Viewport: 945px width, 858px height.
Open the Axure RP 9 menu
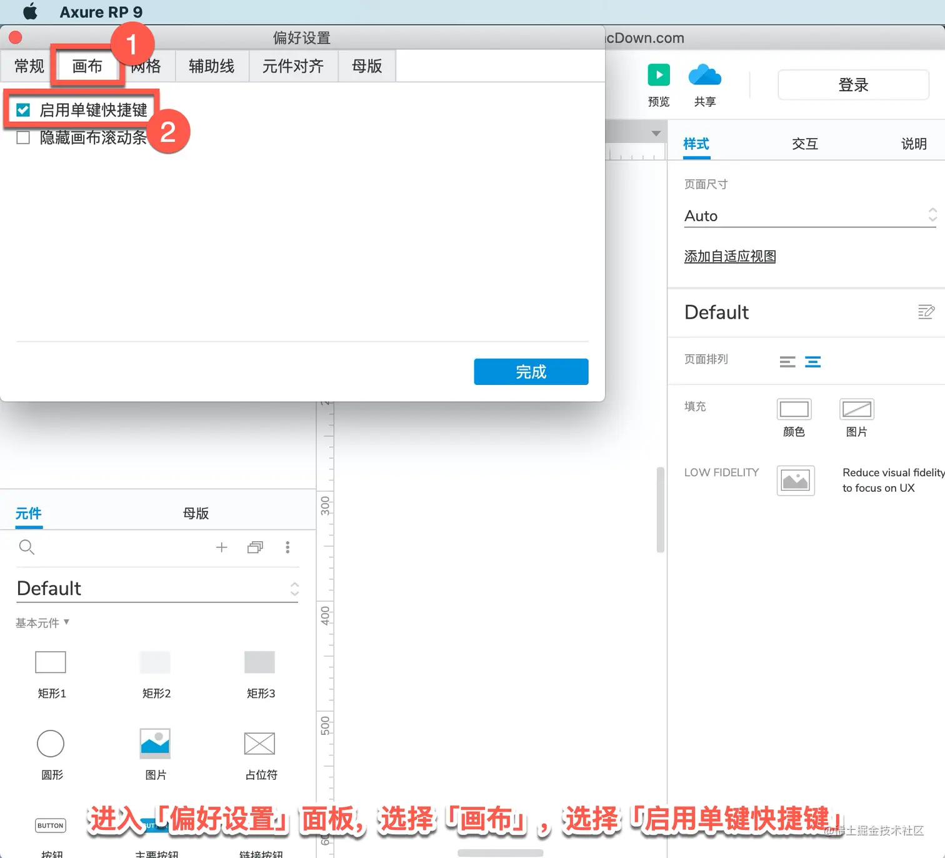pos(101,12)
